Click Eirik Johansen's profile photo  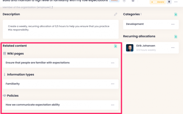pos(130,48)
